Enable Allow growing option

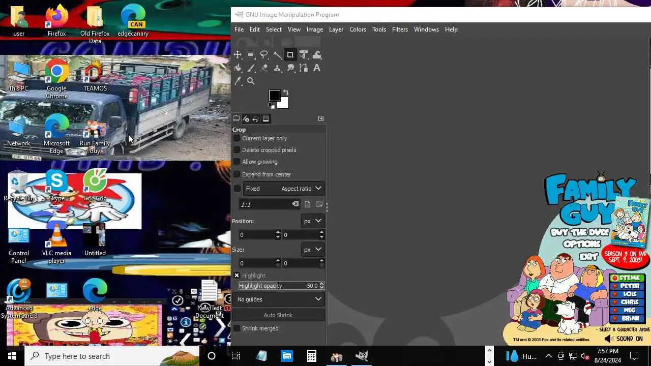[x=237, y=162]
